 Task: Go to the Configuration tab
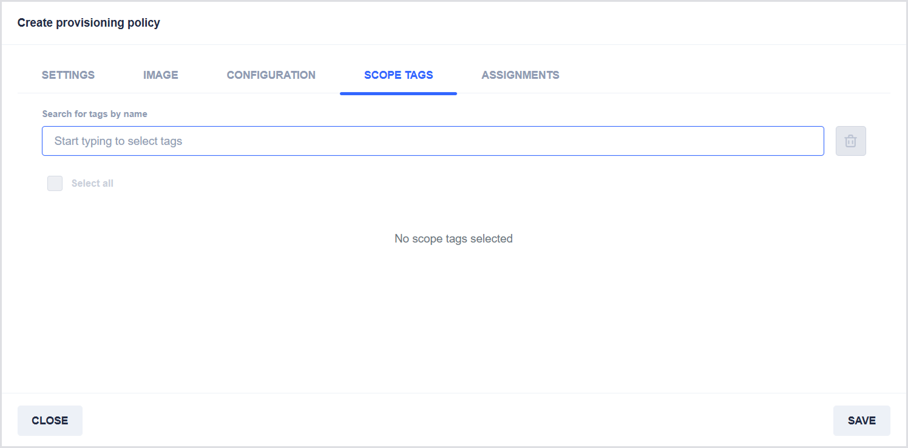(271, 75)
